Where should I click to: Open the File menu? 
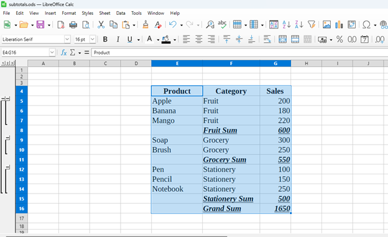click(x=6, y=13)
